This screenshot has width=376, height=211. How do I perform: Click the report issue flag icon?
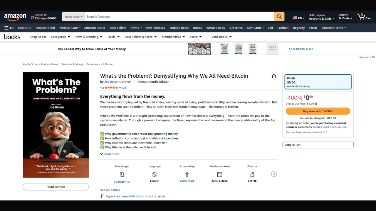[x=102, y=196]
